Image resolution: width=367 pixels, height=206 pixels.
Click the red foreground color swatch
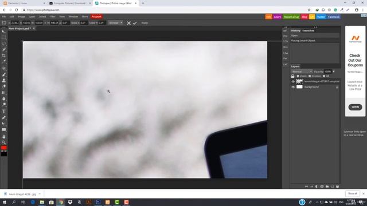[x=4, y=148]
